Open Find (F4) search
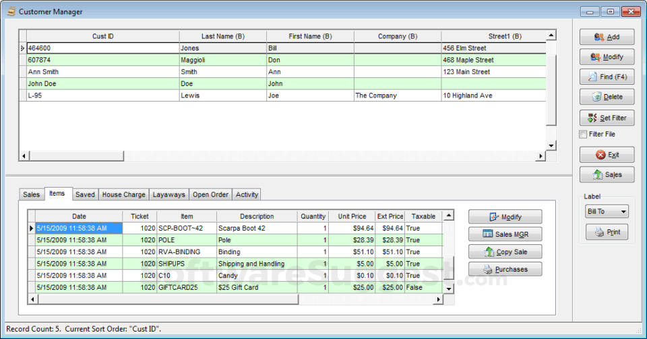 coord(607,77)
